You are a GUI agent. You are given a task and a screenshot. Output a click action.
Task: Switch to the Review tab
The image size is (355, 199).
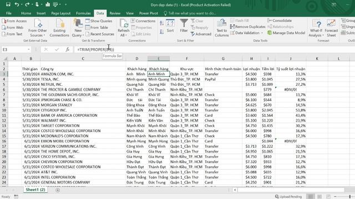click(x=115, y=13)
